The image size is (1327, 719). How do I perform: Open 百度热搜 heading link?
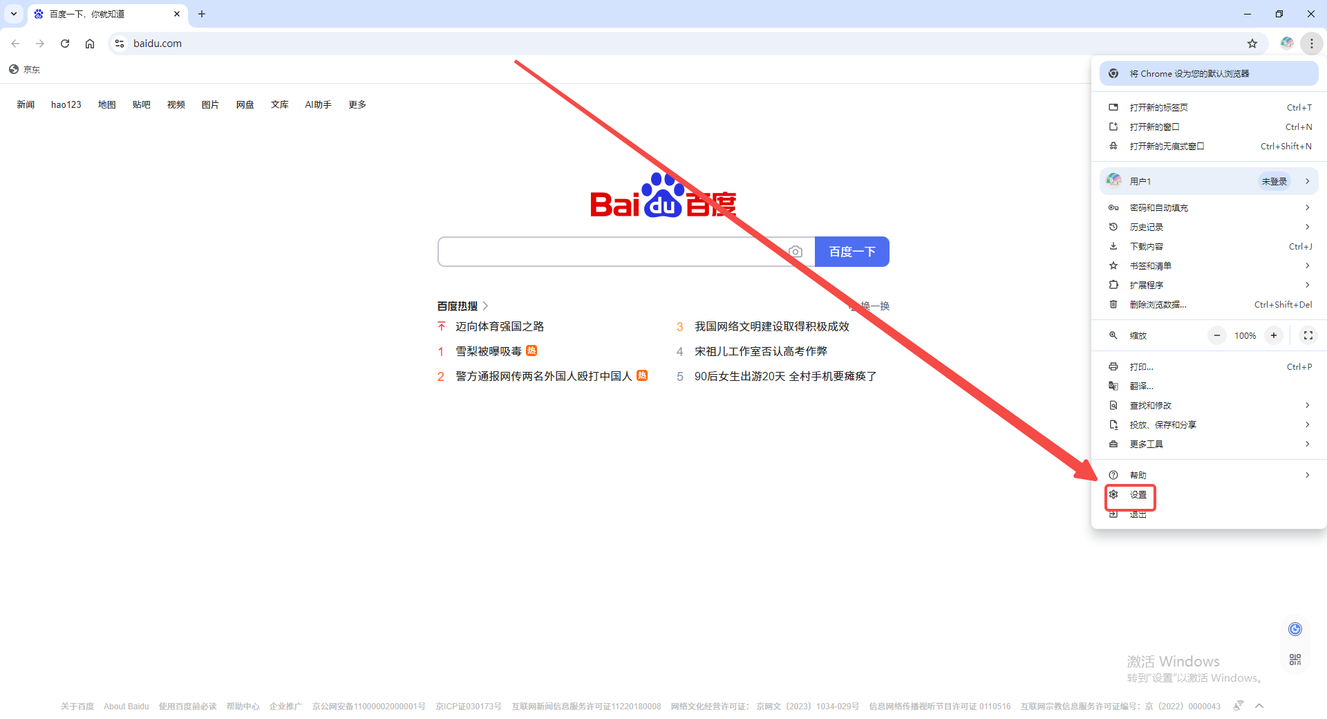[x=462, y=306]
